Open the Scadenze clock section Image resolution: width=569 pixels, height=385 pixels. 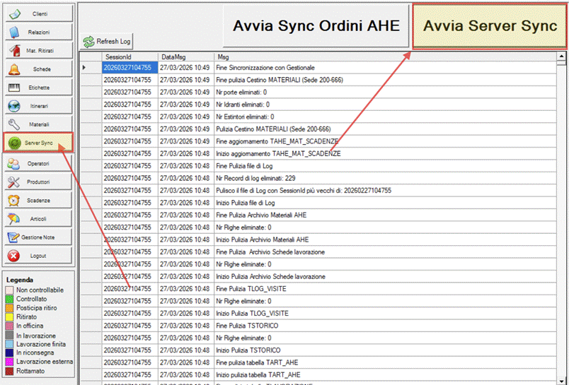(39, 200)
